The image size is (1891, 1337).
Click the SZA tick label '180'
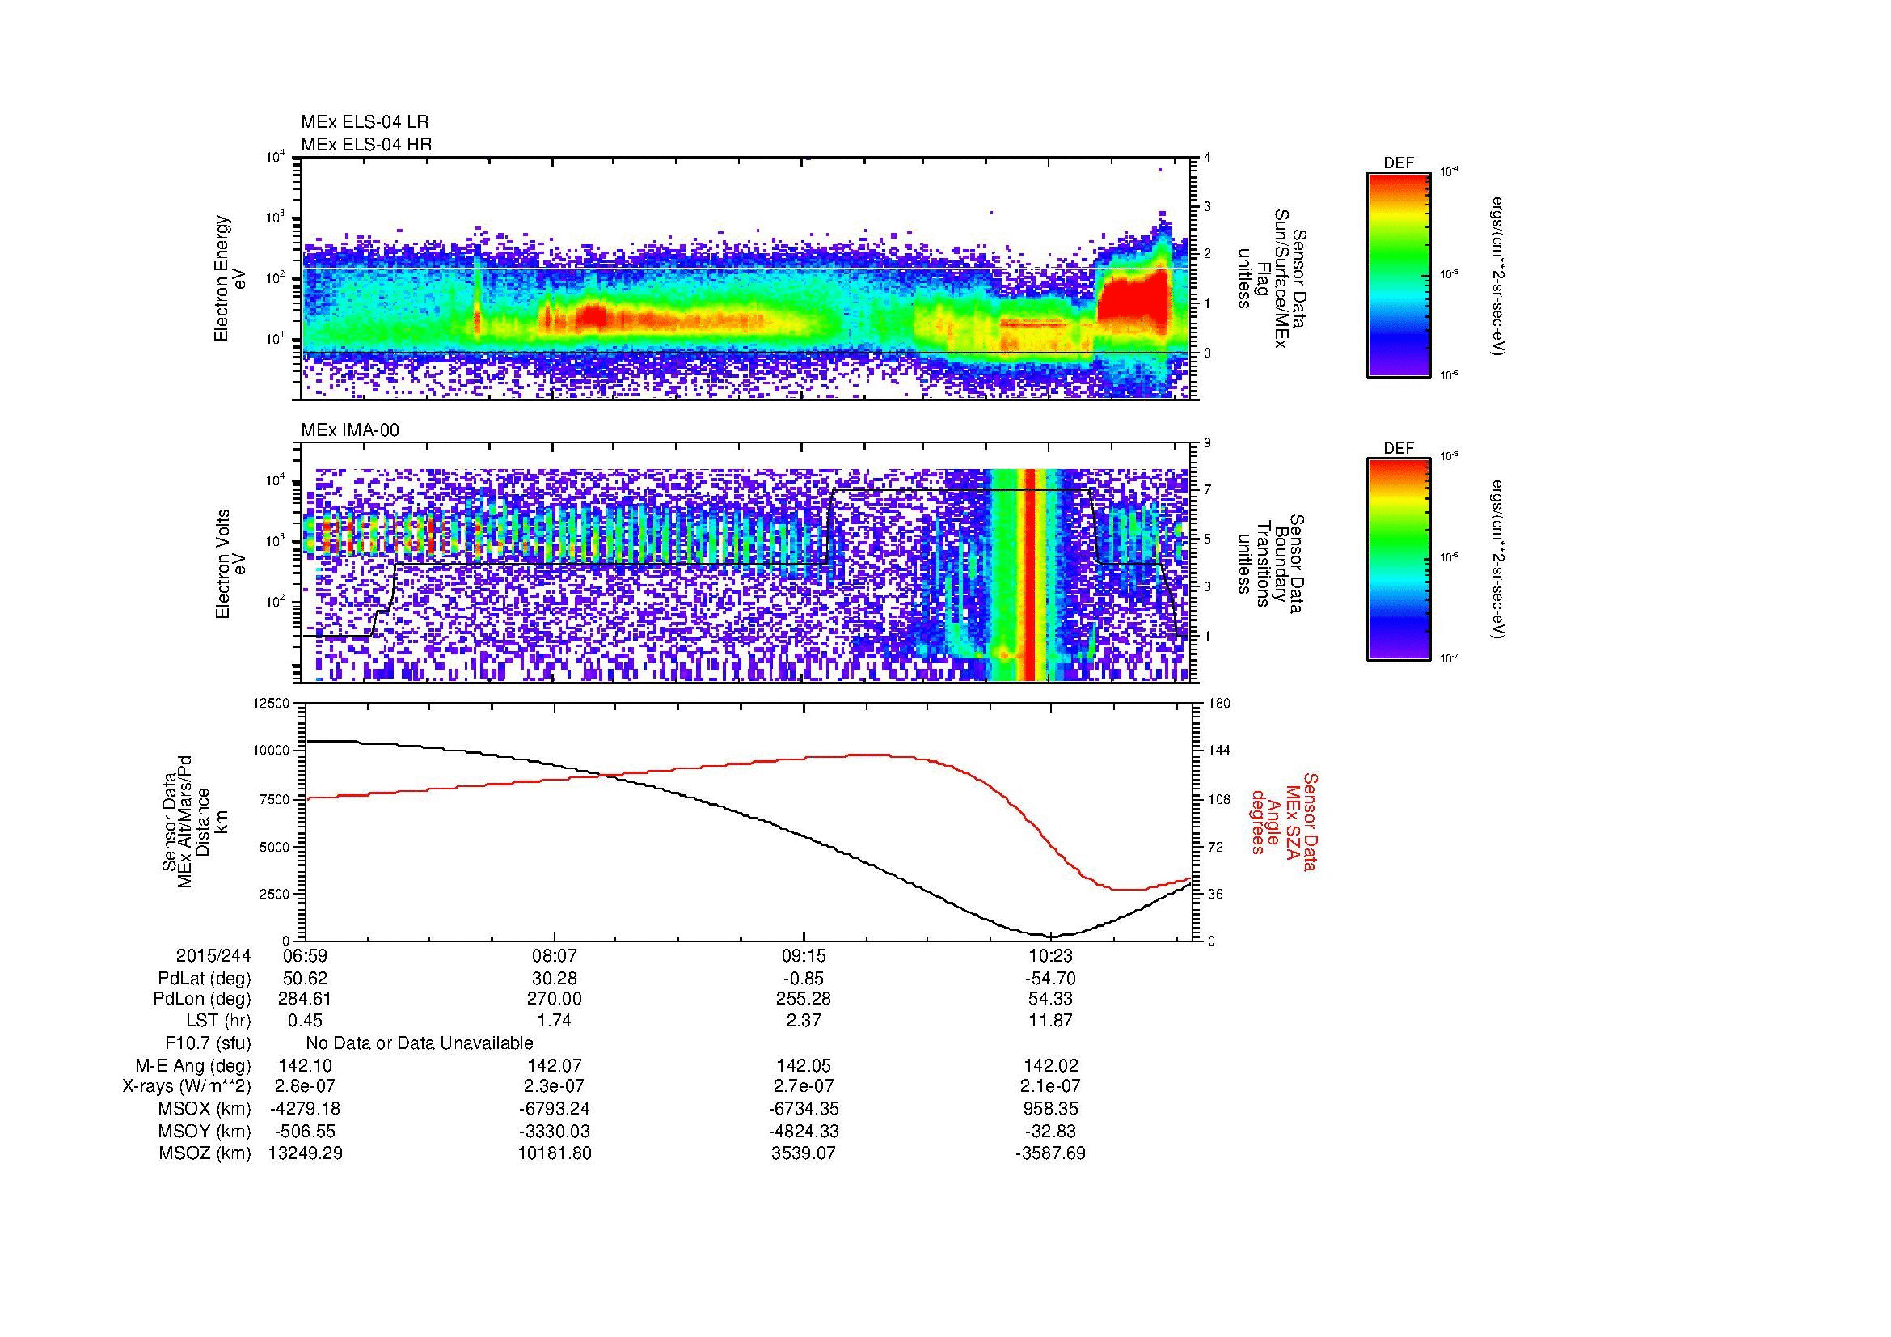coord(1219,704)
